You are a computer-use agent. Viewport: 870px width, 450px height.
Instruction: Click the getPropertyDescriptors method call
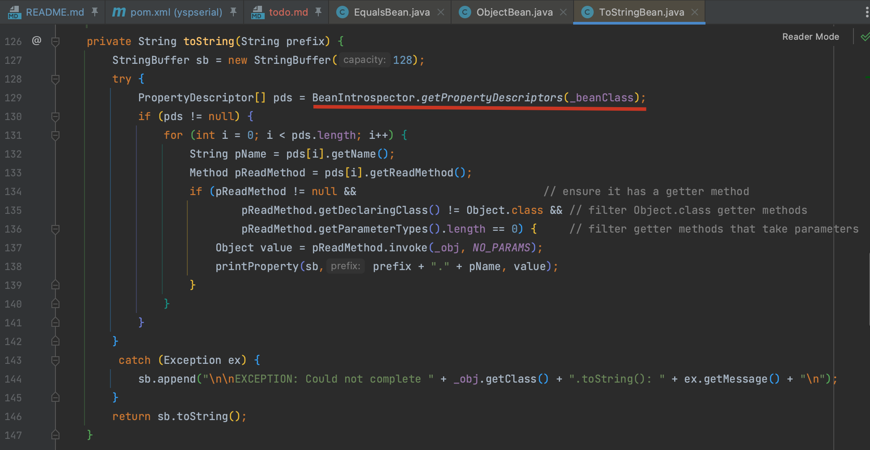click(x=492, y=98)
